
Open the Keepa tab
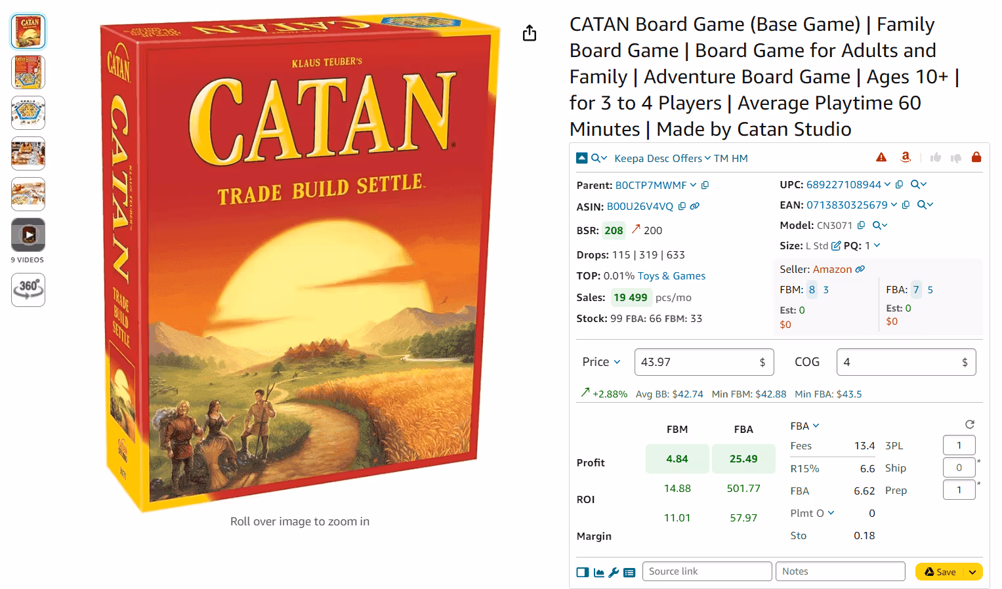(x=629, y=159)
